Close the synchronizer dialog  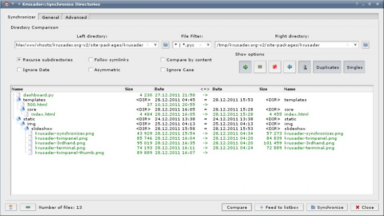click(365, 207)
